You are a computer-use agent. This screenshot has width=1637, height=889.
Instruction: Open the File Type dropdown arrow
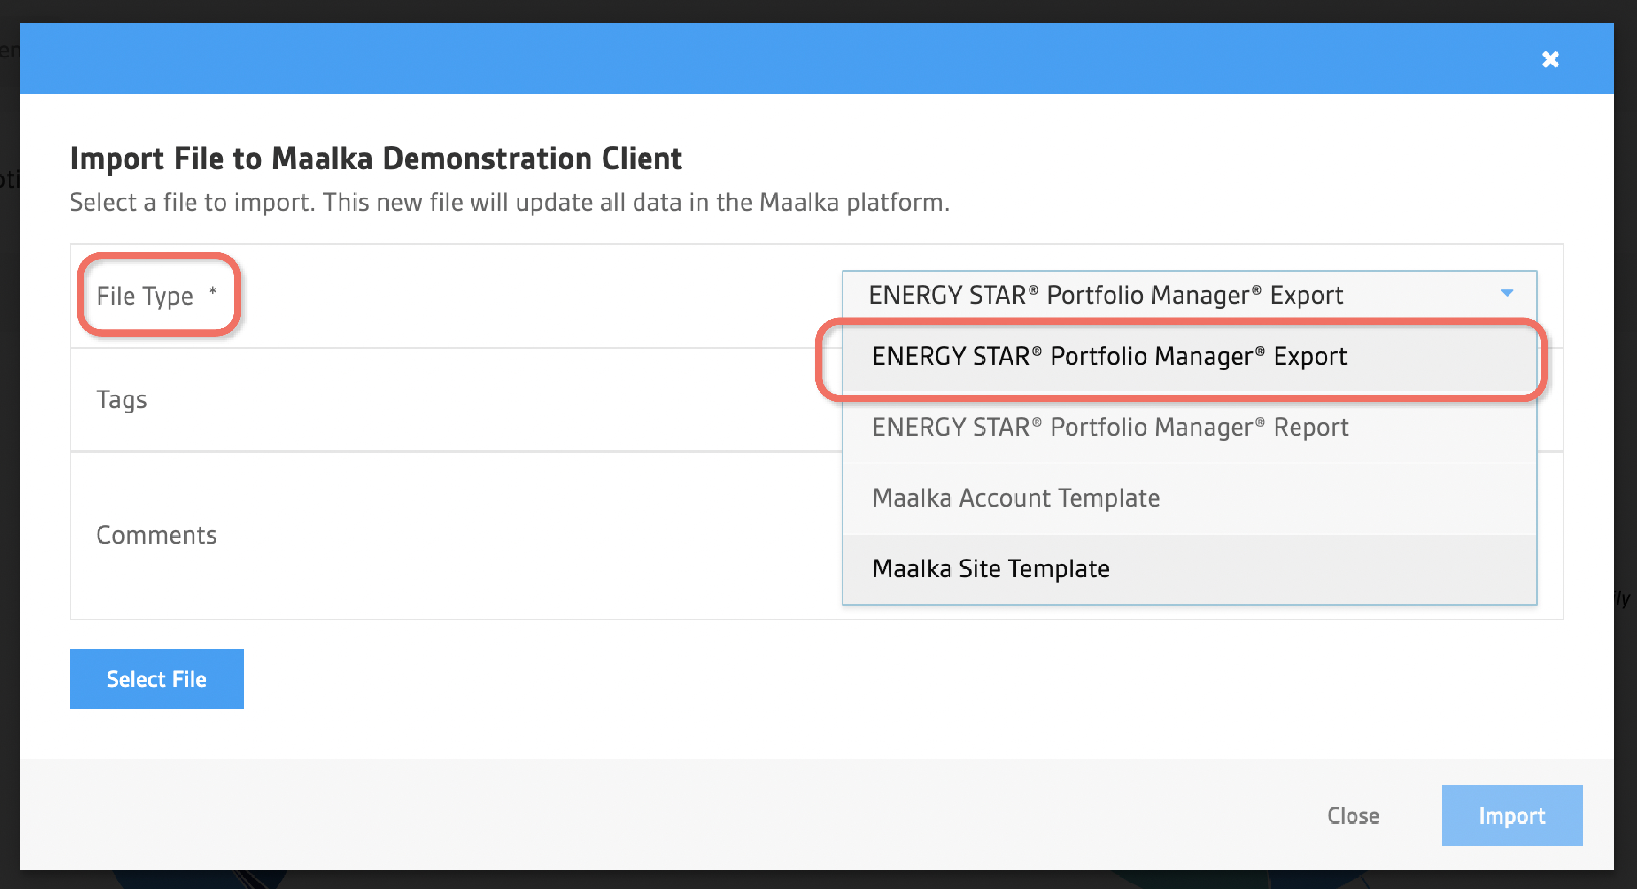(1507, 293)
